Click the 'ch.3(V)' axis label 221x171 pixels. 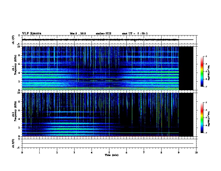coord(13,143)
